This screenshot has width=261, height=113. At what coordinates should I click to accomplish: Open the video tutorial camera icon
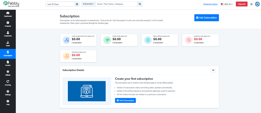(213, 70)
